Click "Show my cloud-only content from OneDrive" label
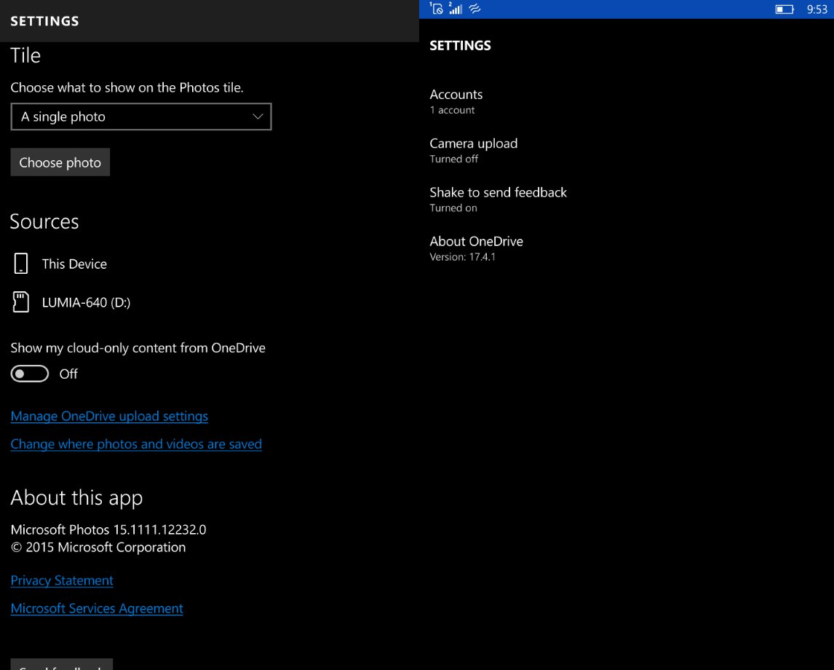Viewport: 834px width, 670px height. [x=138, y=347]
